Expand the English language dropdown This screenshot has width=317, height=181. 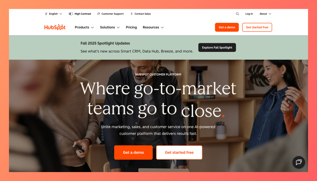[x=54, y=14]
